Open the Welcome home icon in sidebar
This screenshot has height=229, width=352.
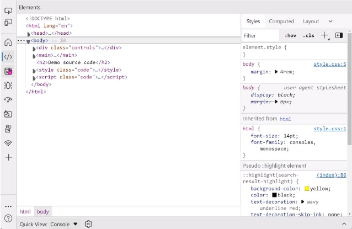pyautogui.click(x=8, y=42)
